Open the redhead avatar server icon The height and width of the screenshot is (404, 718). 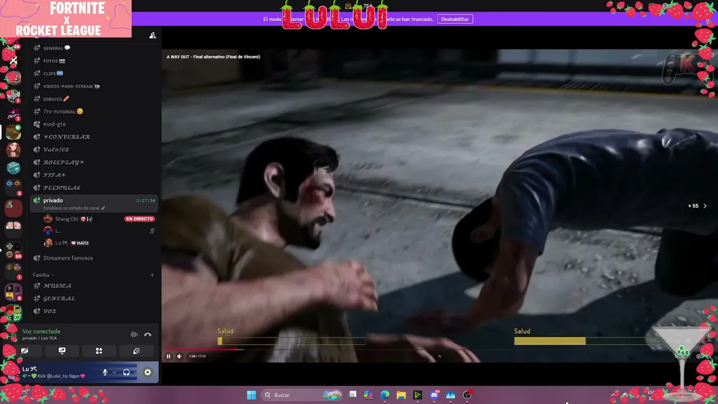point(13,150)
